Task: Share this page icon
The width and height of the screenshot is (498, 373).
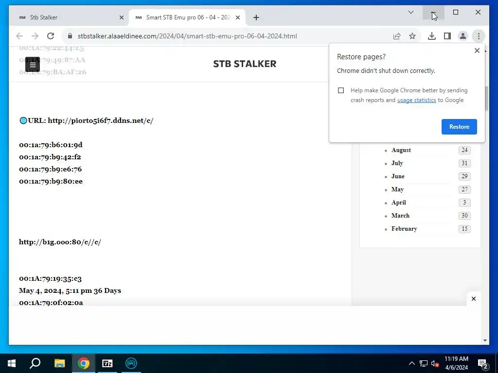Action: (x=397, y=36)
